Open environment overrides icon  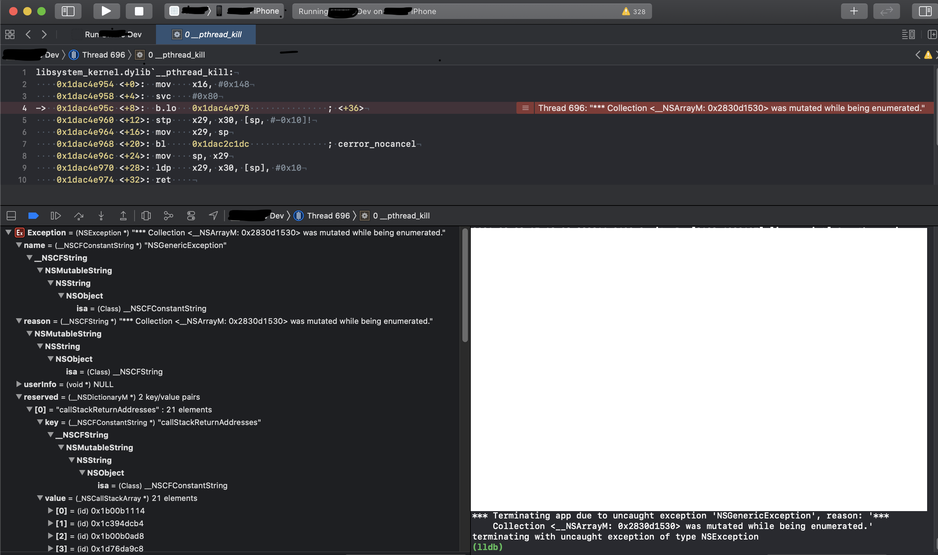tap(191, 216)
